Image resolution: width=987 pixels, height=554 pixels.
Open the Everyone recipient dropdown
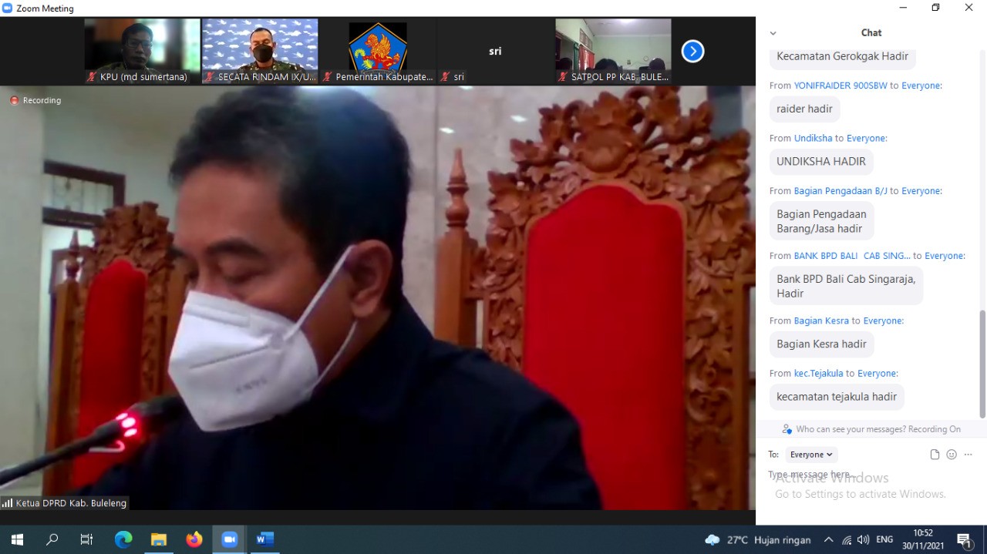coord(811,455)
